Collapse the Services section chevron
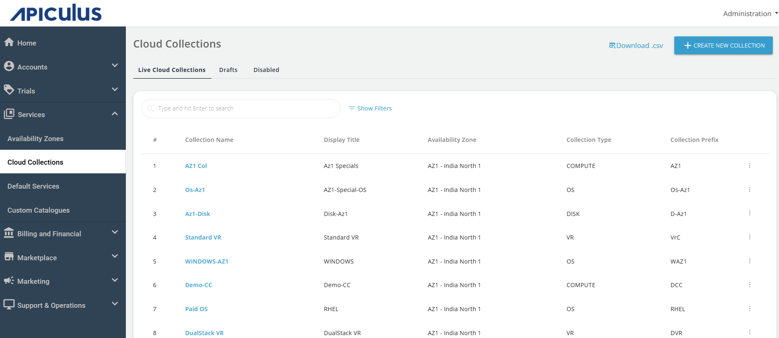Viewport: 779px width, 338px height. [x=115, y=114]
